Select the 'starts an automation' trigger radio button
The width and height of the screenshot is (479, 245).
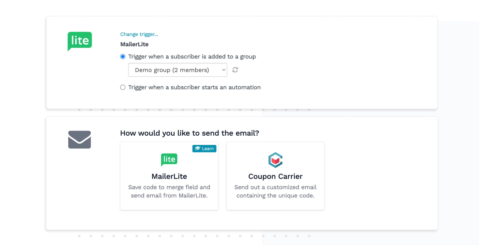123,87
